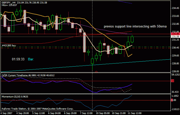Screen dimensions: 180x115
Task: Click the cyan 'Bar:' label
Action: [31, 59]
